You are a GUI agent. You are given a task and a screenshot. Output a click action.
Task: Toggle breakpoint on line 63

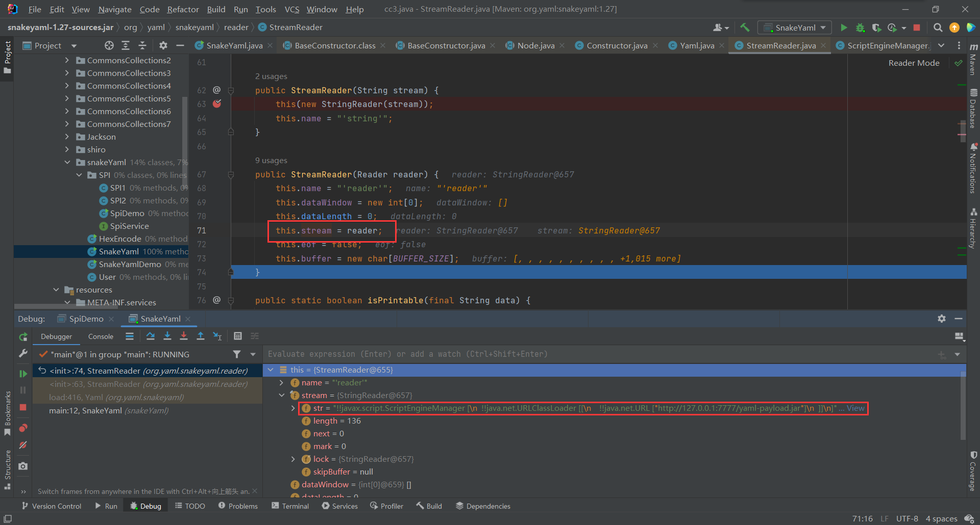[x=217, y=104]
